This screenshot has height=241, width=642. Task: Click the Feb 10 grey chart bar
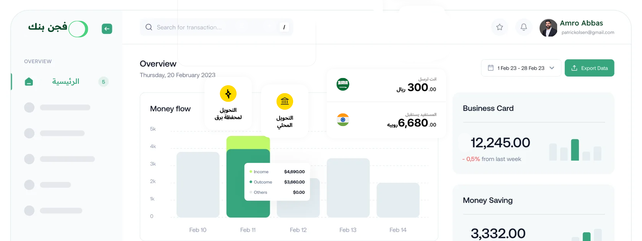click(x=198, y=185)
